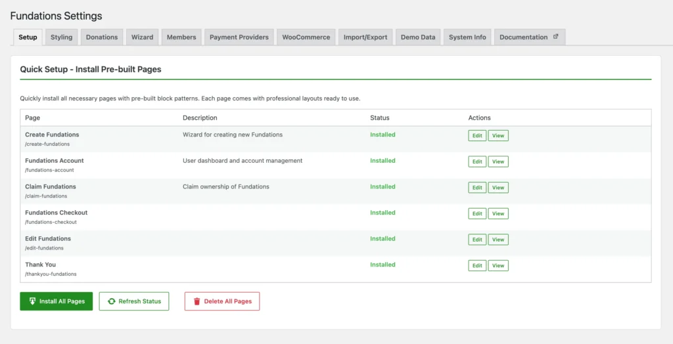Image resolution: width=673 pixels, height=344 pixels.
Task: View the Claim Fundations page
Action: [x=498, y=188]
